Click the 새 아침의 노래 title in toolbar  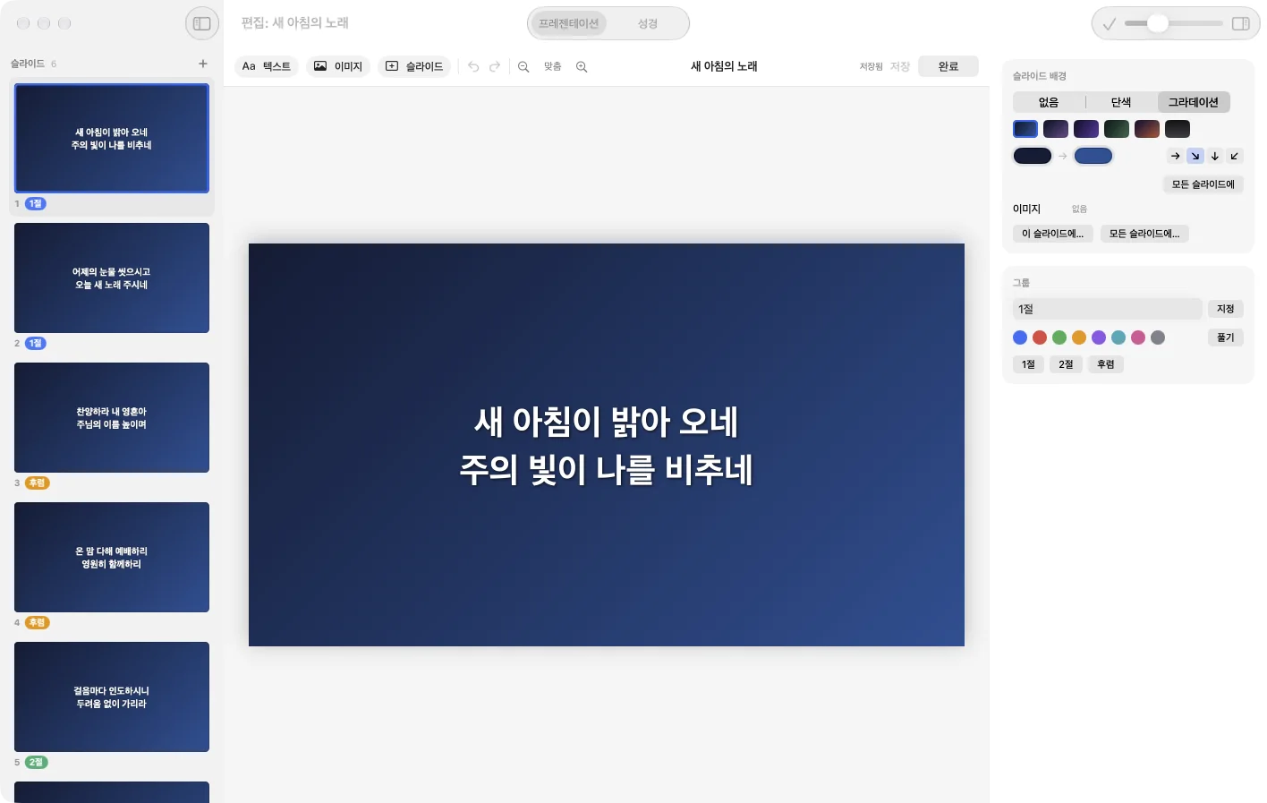724,66
